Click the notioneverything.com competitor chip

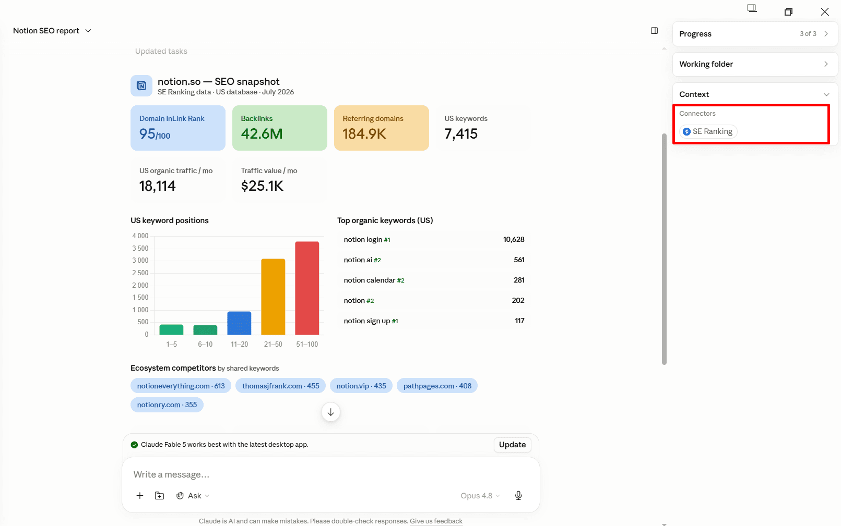tap(181, 386)
